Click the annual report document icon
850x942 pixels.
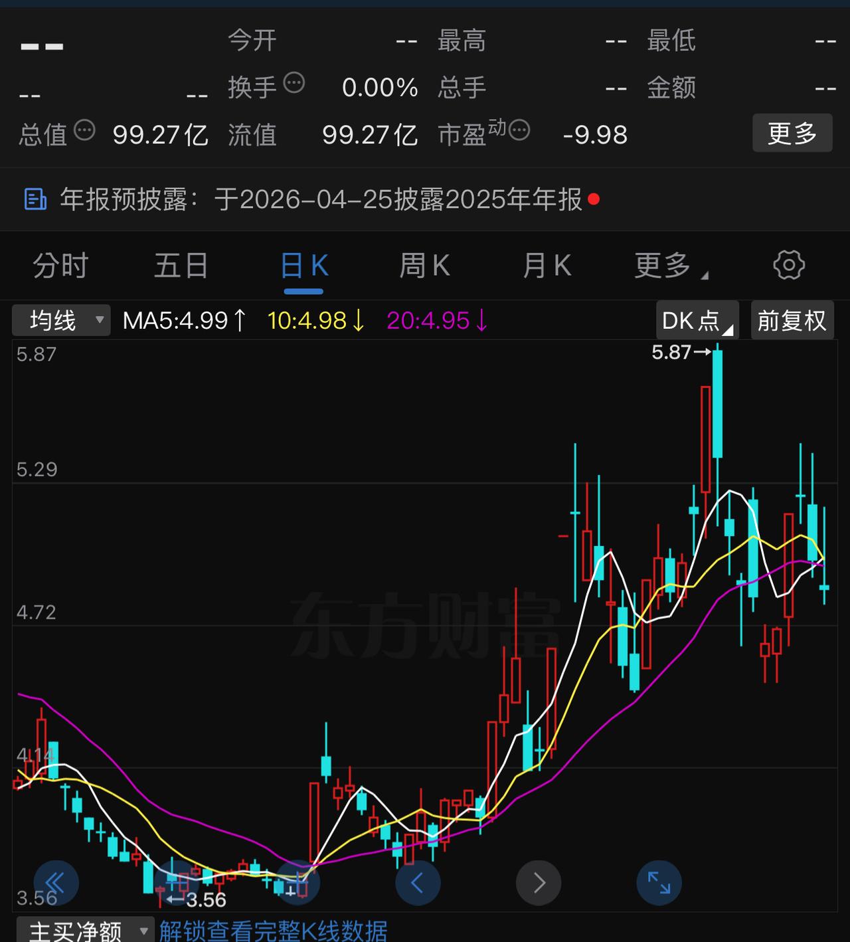(x=34, y=199)
